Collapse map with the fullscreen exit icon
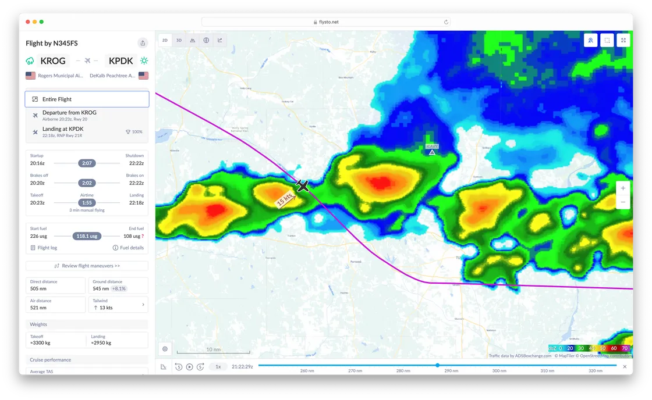652x400 pixels. (623, 40)
